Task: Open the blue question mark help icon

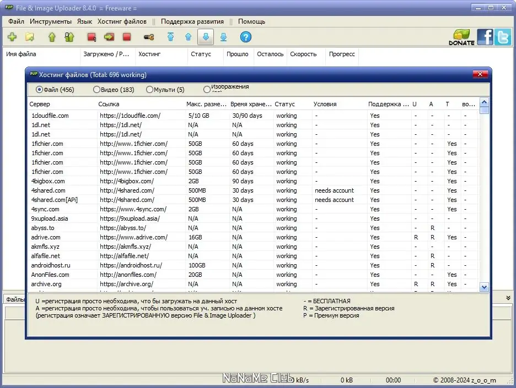Action: click(x=245, y=37)
